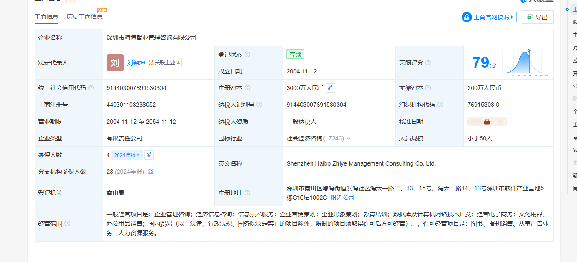Click help icon next to 天眼评分

pos(428,63)
